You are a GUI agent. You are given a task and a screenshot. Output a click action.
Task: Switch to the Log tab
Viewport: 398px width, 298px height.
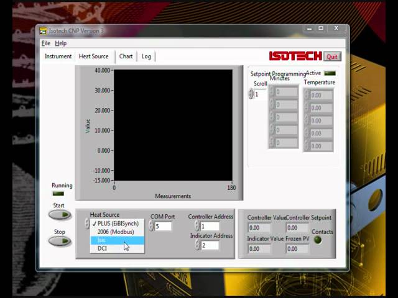146,56
